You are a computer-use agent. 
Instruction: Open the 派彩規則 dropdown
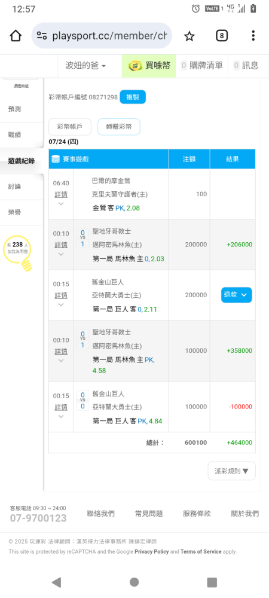pyautogui.click(x=232, y=471)
